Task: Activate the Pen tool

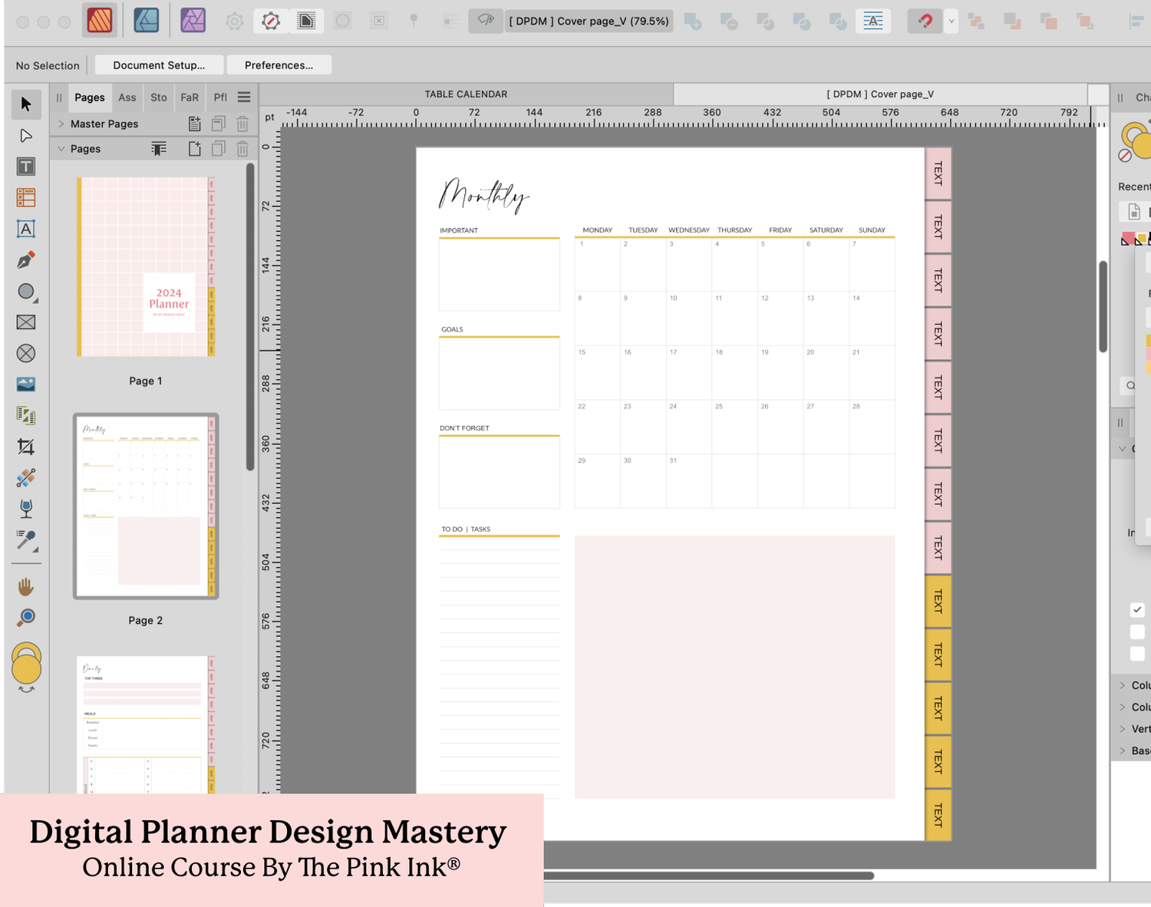Action: [x=25, y=259]
